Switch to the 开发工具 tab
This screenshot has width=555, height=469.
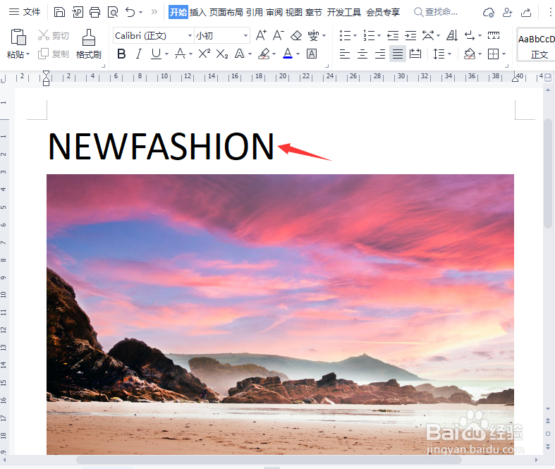pyautogui.click(x=343, y=13)
